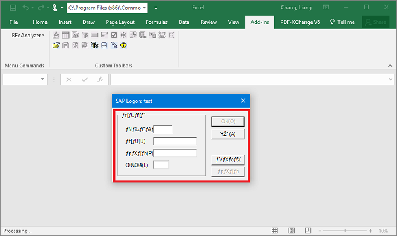Insert List of Filters funnel icon
Image resolution: width=397 pixels, height=236 pixels.
pyautogui.click(x=85, y=35)
